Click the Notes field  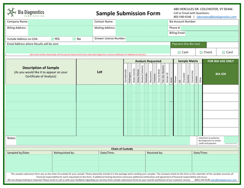pos(103,141)
